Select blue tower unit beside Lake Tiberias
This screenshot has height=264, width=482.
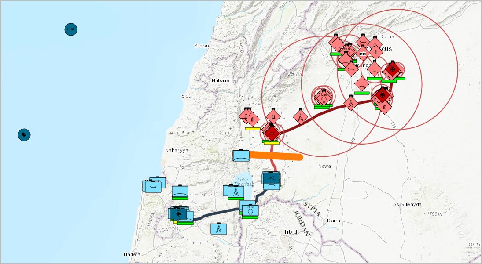tap(236, 192)
